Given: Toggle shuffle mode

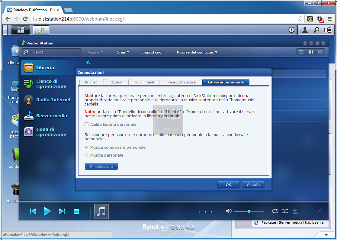Looking at the screenshot, I should (x=285, y=211).
